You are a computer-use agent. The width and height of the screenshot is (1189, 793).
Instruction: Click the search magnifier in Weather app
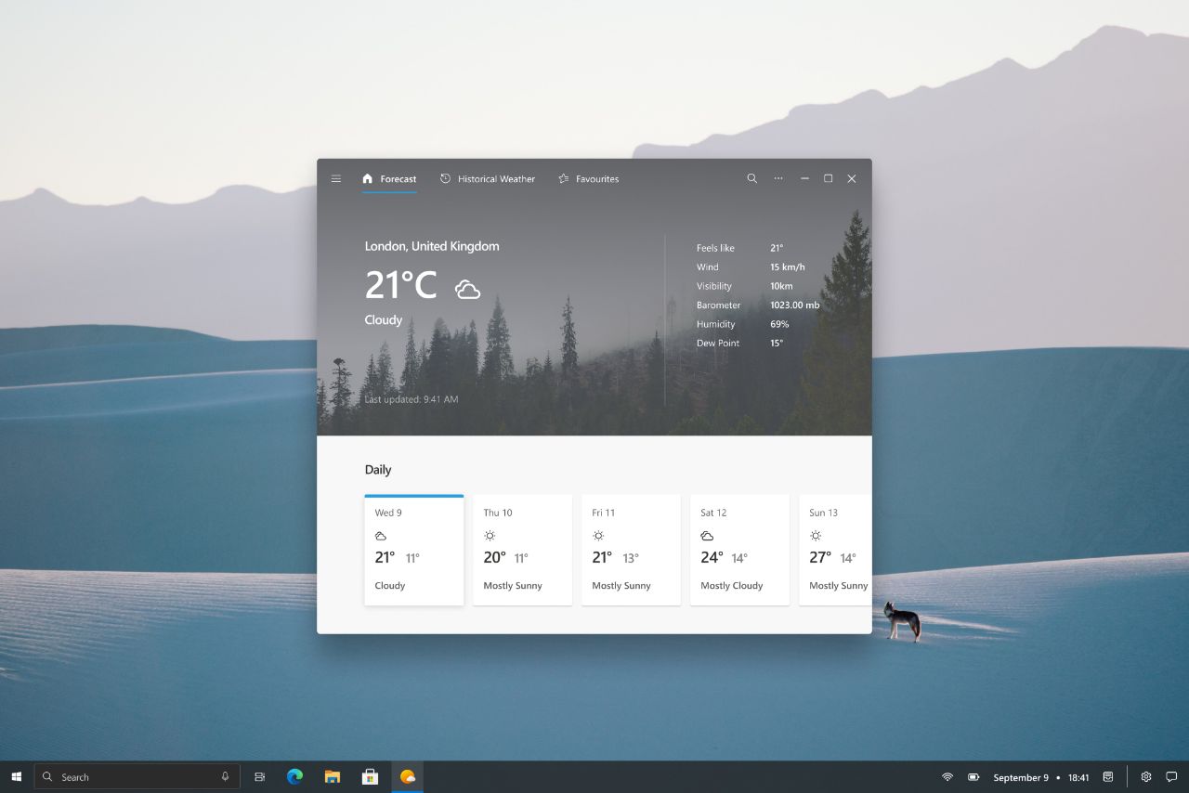tap(752, 179)
